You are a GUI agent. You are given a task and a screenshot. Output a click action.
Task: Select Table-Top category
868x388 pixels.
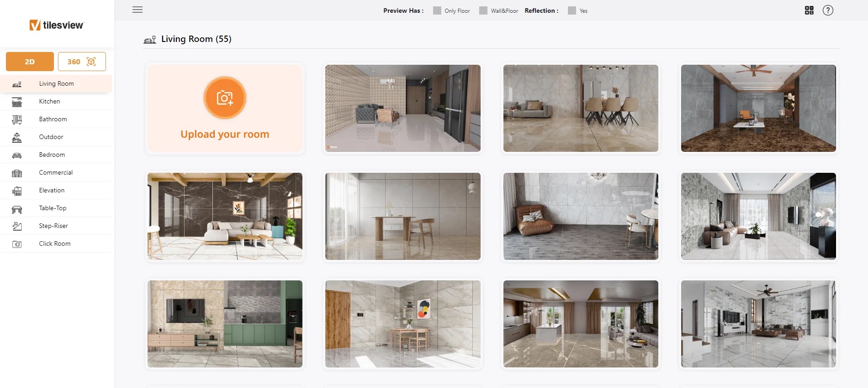[56, 208]
